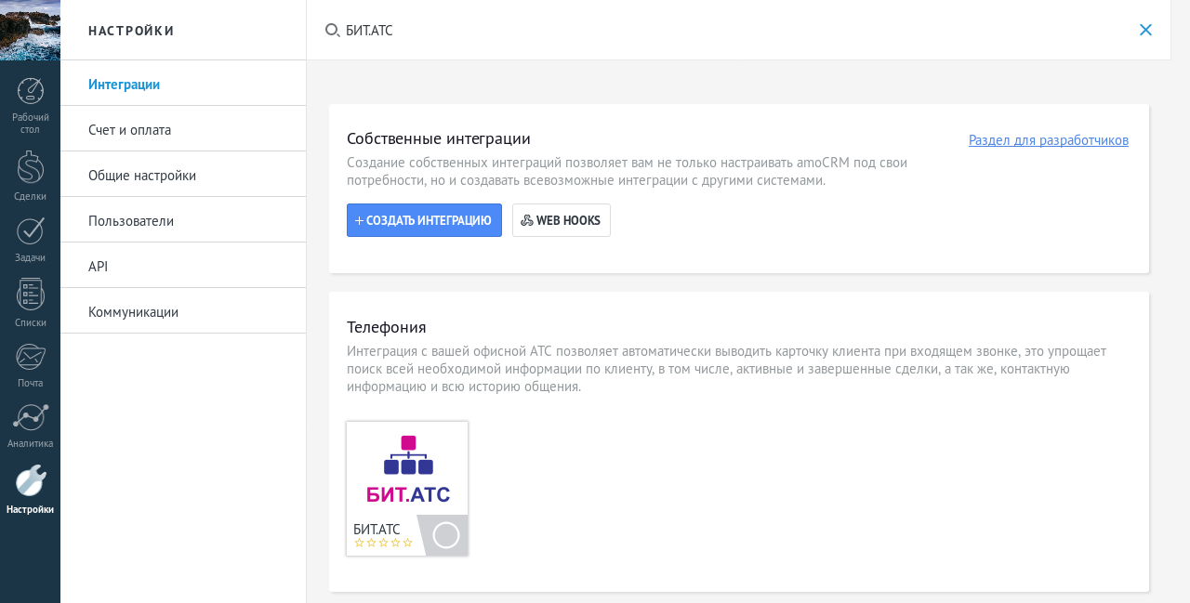This screenshot has width=1190, height=603.
Task: Select Интеграции in settings menu
Action: (x=124, y=85)
